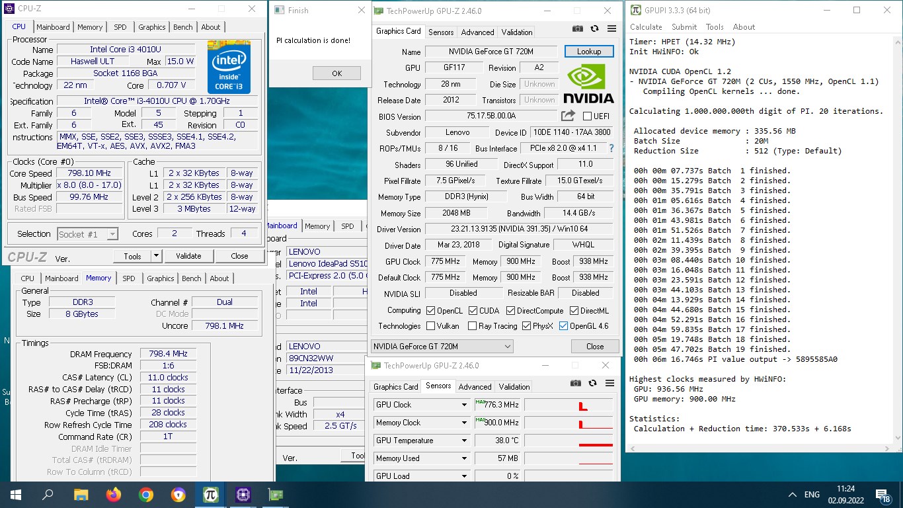Click Validate button in CPU-Z
The height and width of the screenshot is (508, 903).
point(188,256)
